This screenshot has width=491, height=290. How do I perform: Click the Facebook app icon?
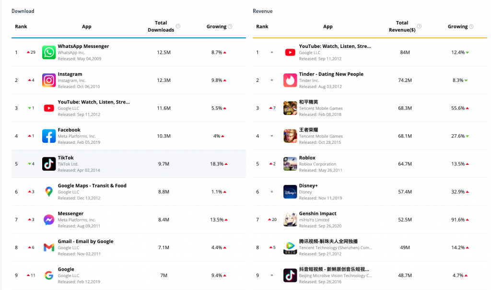coord(49,136)
